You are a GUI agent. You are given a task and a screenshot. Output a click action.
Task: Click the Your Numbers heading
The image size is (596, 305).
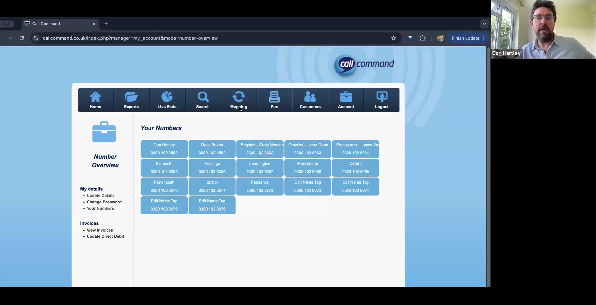point(161,128)
